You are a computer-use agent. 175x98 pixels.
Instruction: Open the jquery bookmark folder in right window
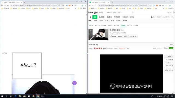coord(140,8)
